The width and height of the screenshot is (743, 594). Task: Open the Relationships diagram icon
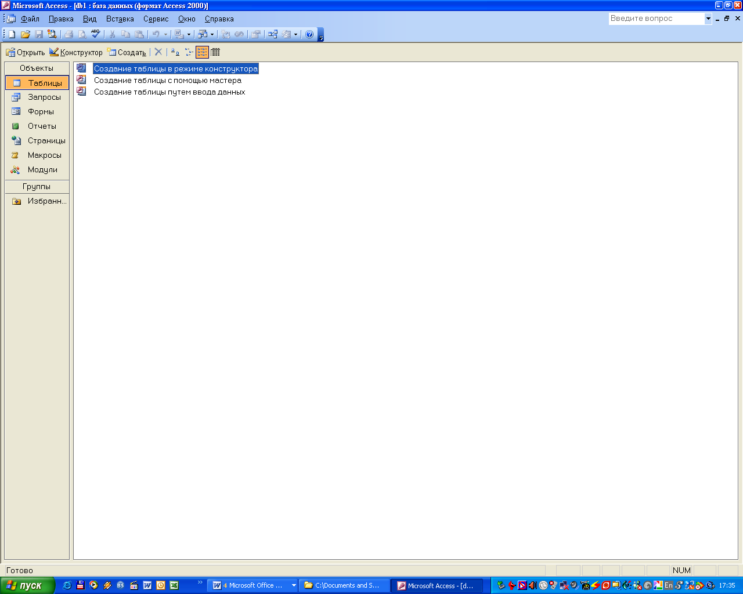(273, 34)
